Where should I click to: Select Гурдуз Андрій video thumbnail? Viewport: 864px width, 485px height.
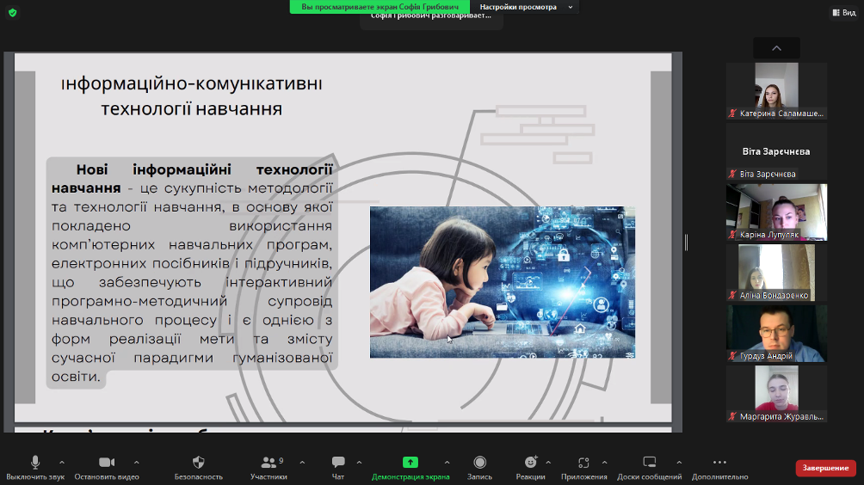tap(776, 332)
